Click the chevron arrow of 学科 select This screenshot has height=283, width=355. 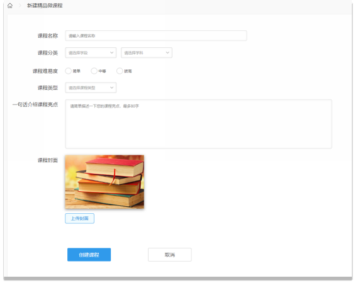coord(167,53)
